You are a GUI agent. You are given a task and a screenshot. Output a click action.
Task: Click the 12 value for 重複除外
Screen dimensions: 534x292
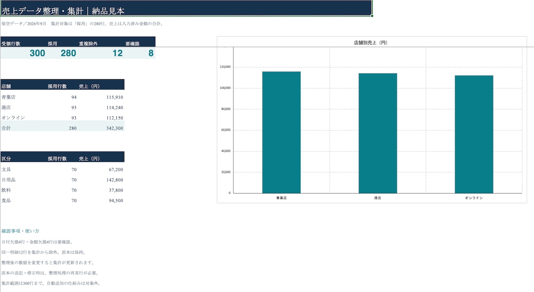pyautogui.click(x=117, y=53)
